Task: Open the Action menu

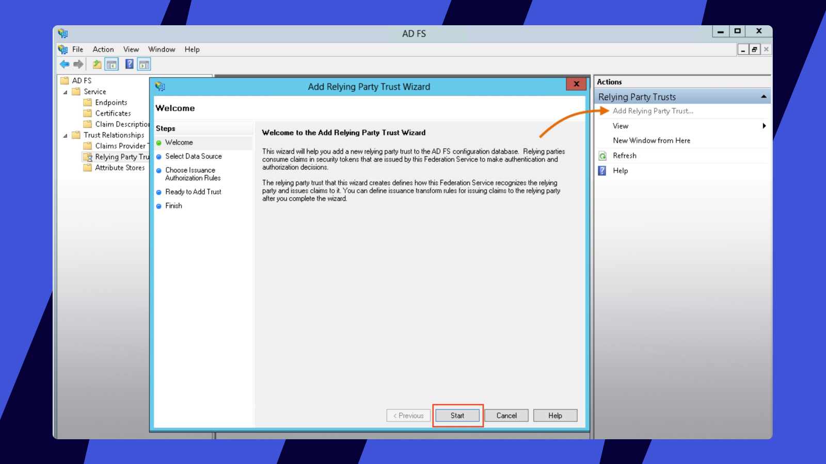Action: (x=103, y=49)
